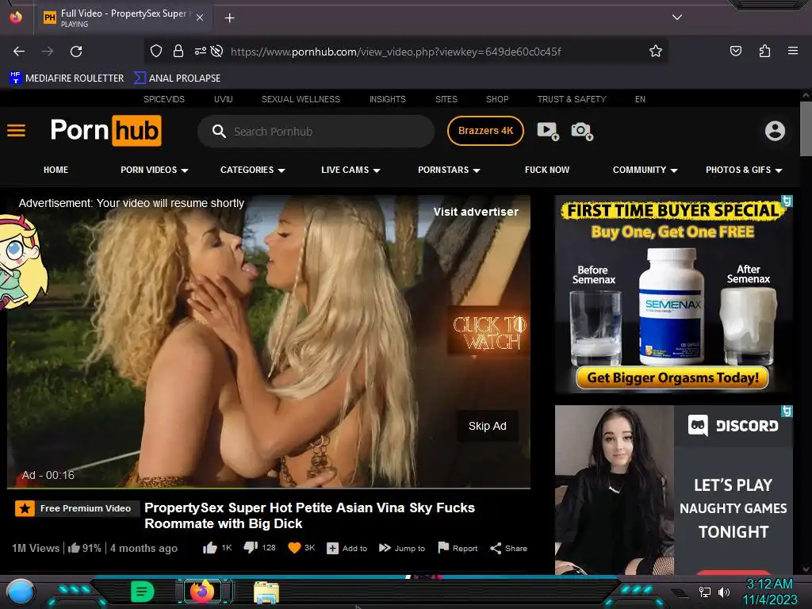This screenshot has height=609, width=812.
Task: Click the network tray icon
Action: click(x=704, y=592)
